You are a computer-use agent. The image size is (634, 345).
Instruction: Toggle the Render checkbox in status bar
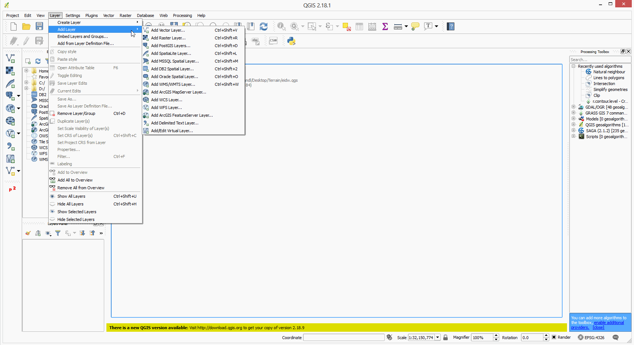[x=554, y=337]
